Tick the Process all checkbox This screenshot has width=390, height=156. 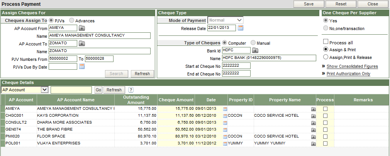click(325, 42)
